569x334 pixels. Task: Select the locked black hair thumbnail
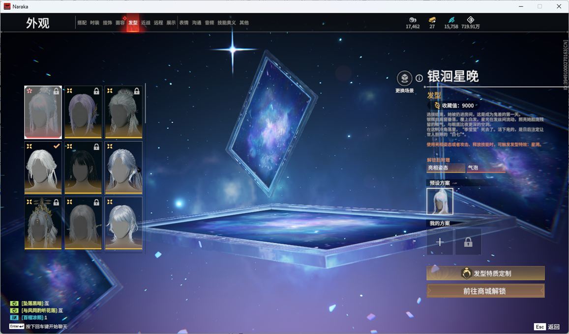[83, 167]
